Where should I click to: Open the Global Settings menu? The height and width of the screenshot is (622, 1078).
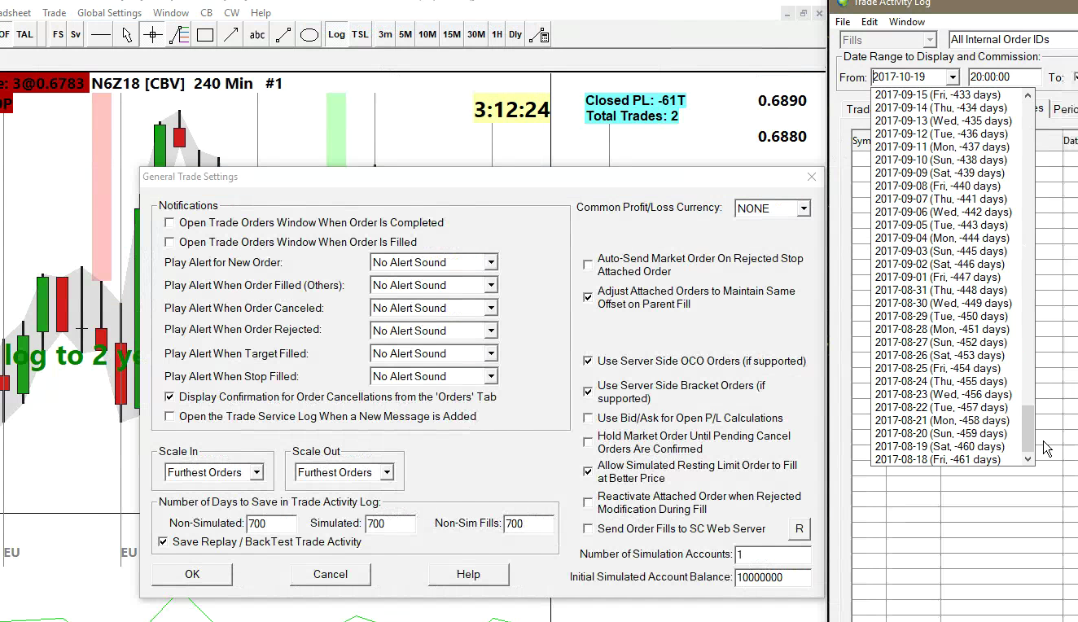coord(109,13)
